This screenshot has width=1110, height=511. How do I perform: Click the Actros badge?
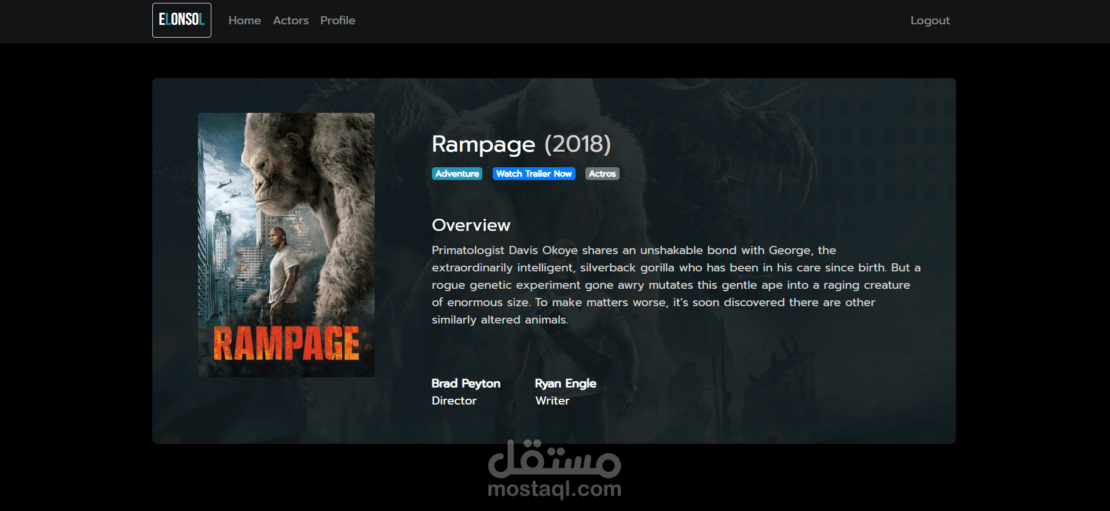click(602, 174)
